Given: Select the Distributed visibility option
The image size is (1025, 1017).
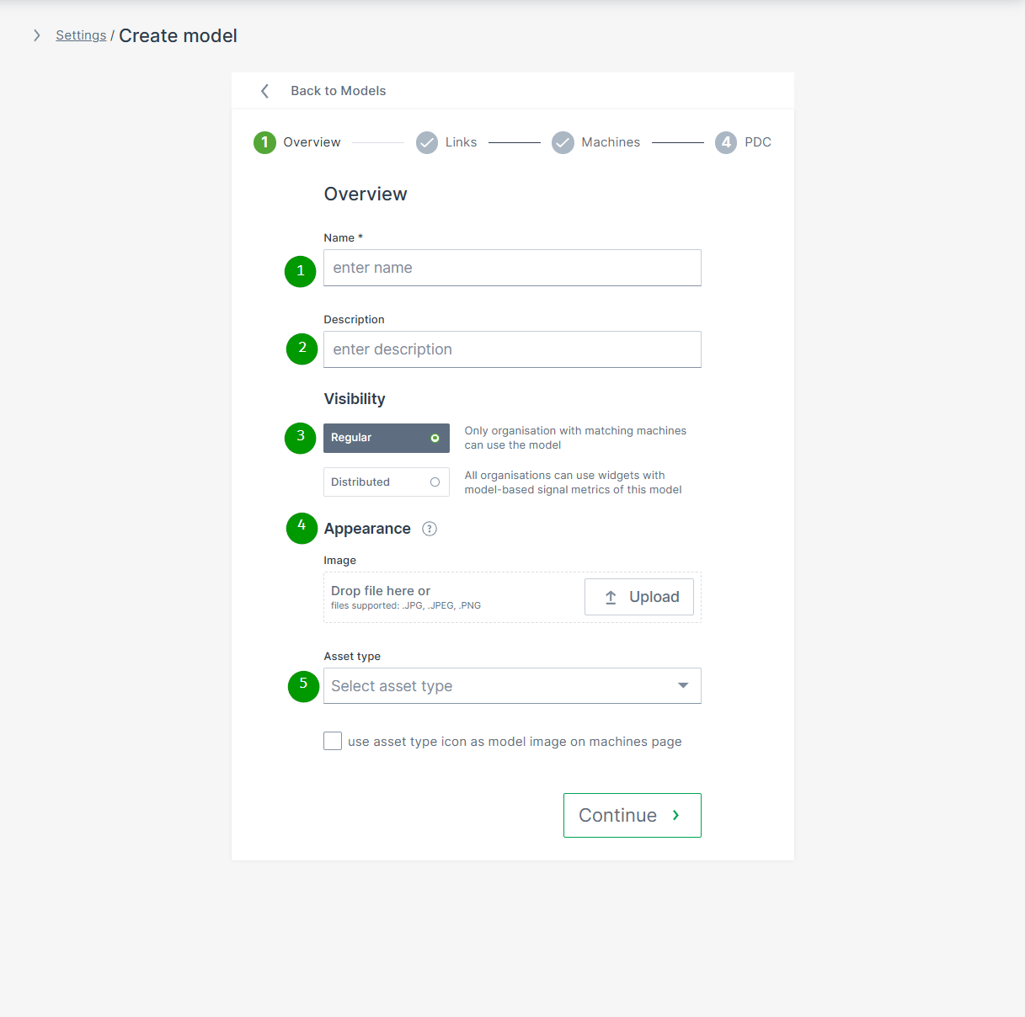Looking at the screenshot, I should (386, 482).
